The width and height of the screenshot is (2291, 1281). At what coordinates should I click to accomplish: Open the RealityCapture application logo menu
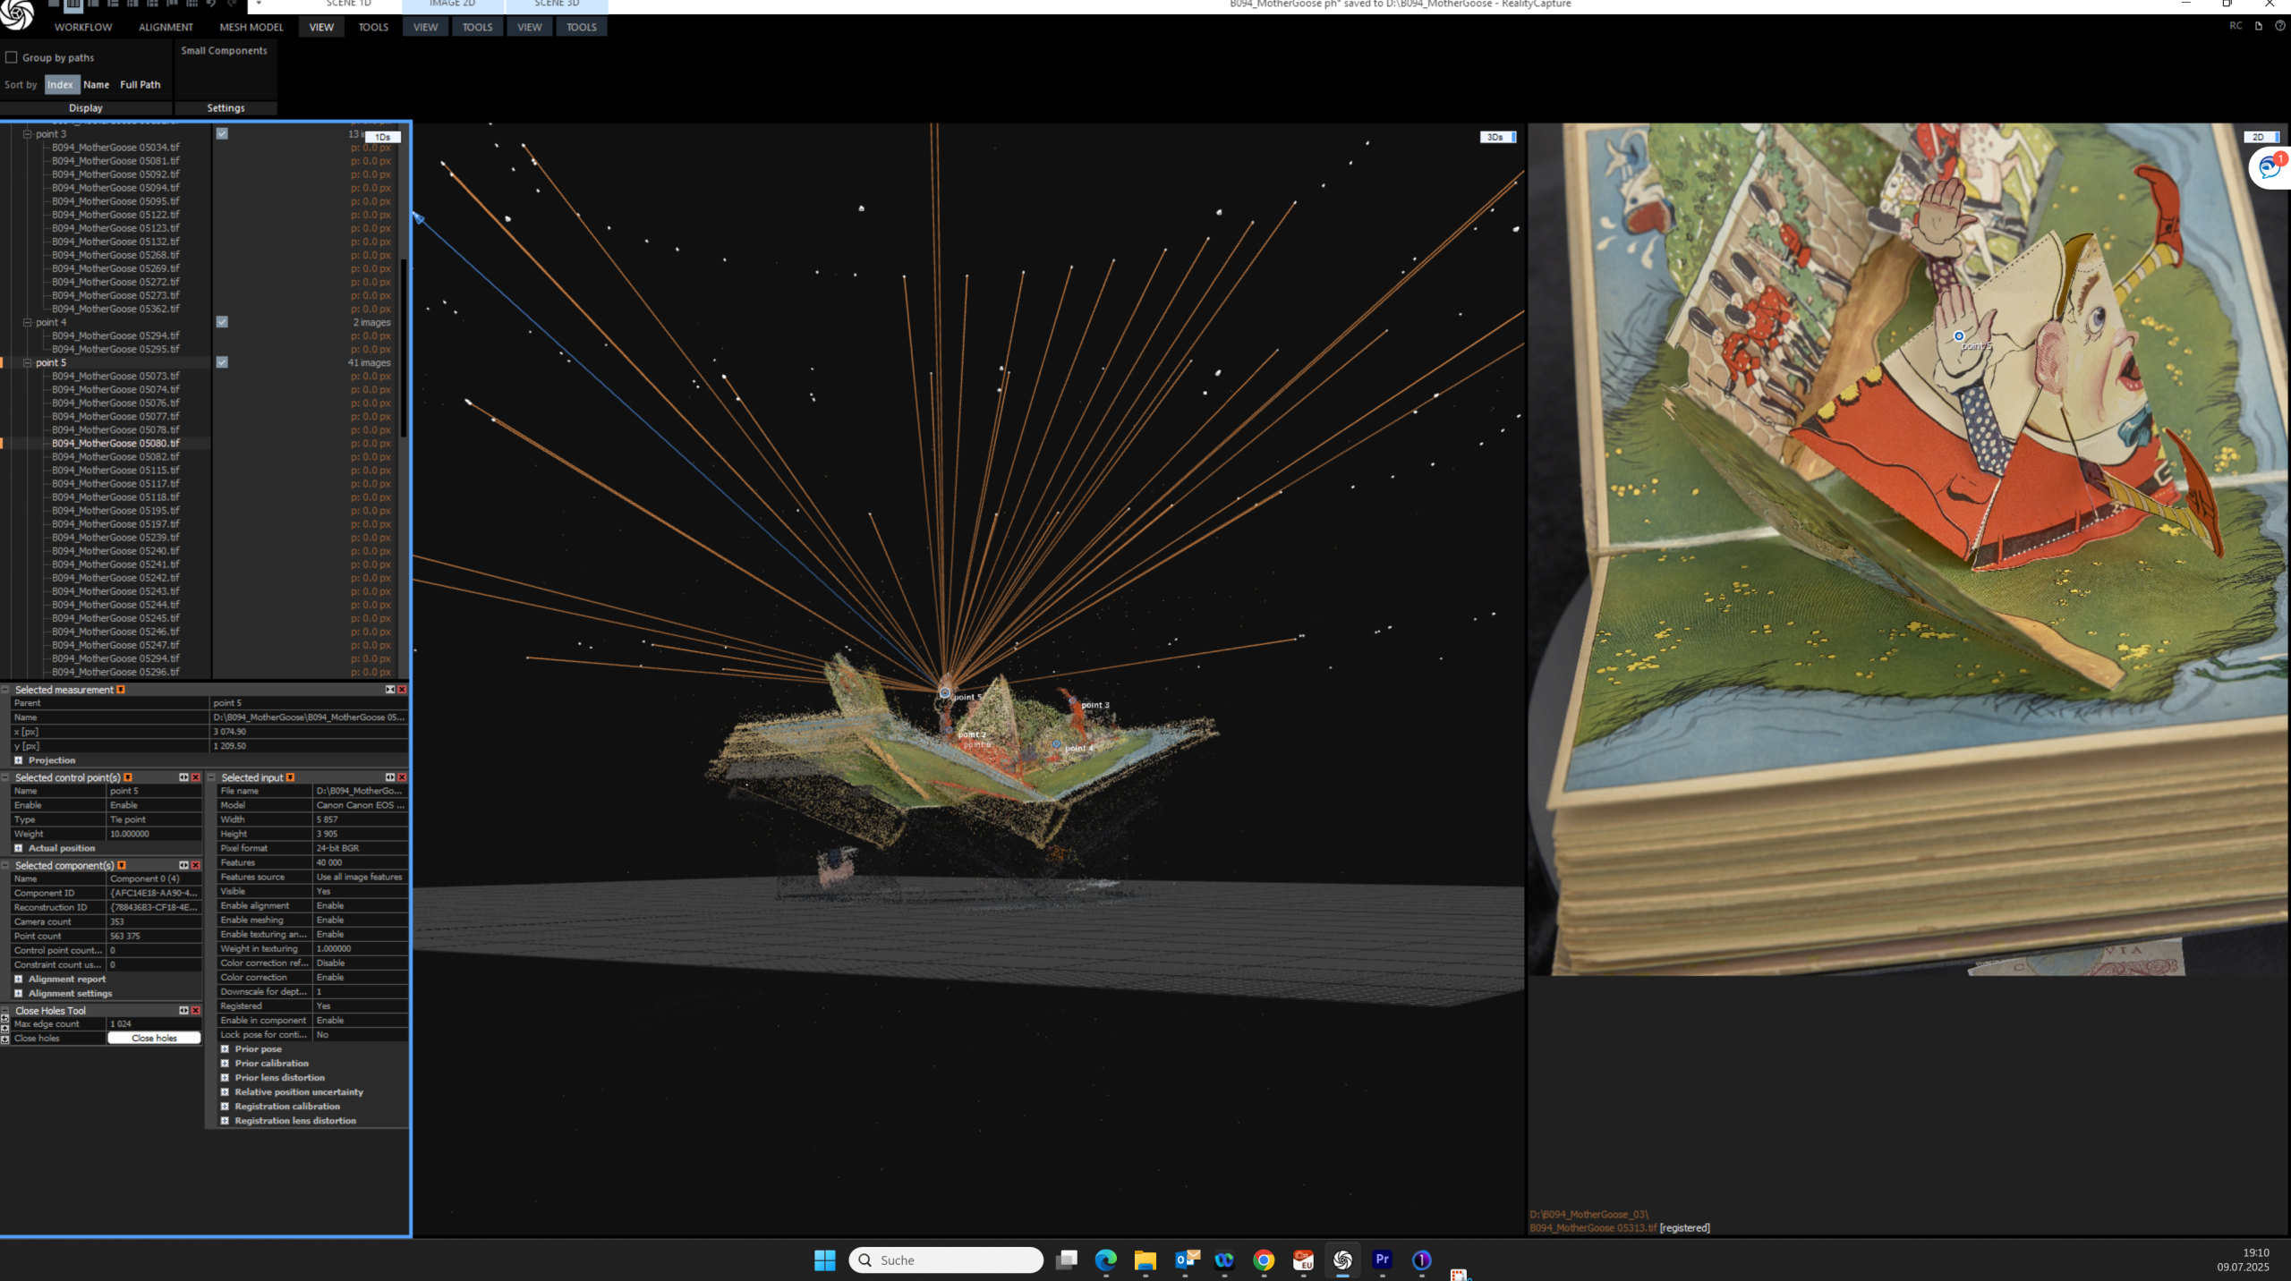[16, 13]
